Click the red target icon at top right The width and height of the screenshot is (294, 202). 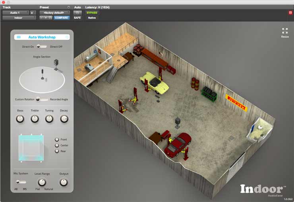pos(290,13)
